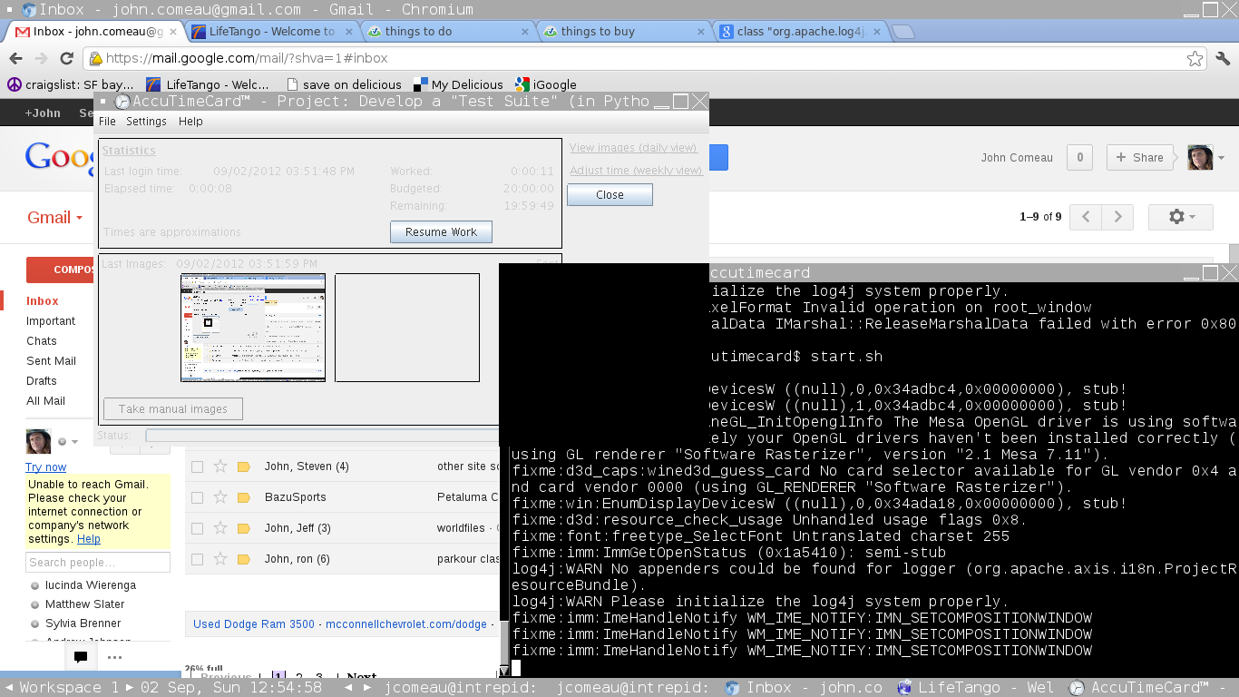Open Settings menu in AccuTimeCard

pos(146,121)
